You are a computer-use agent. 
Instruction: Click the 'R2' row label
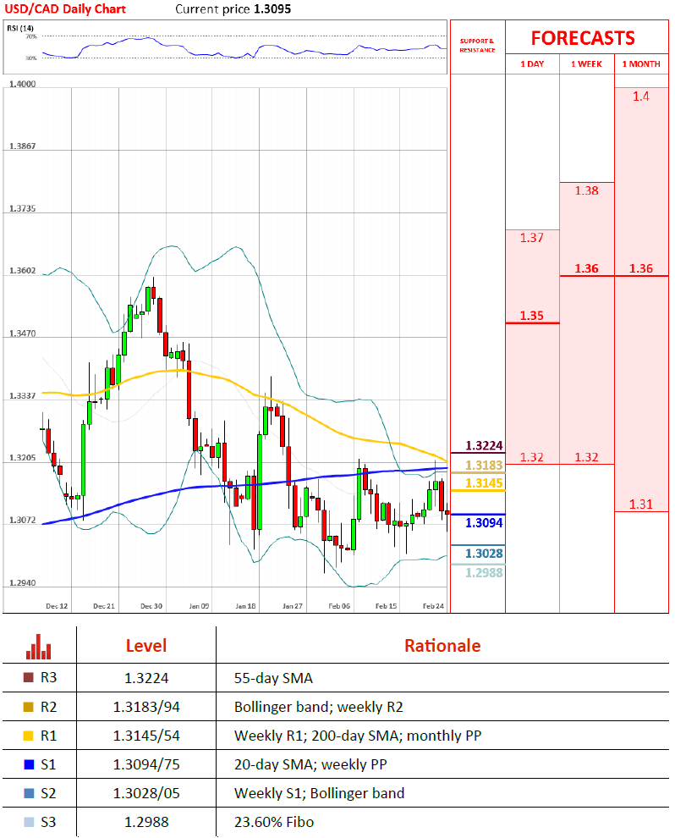(48, 707)
